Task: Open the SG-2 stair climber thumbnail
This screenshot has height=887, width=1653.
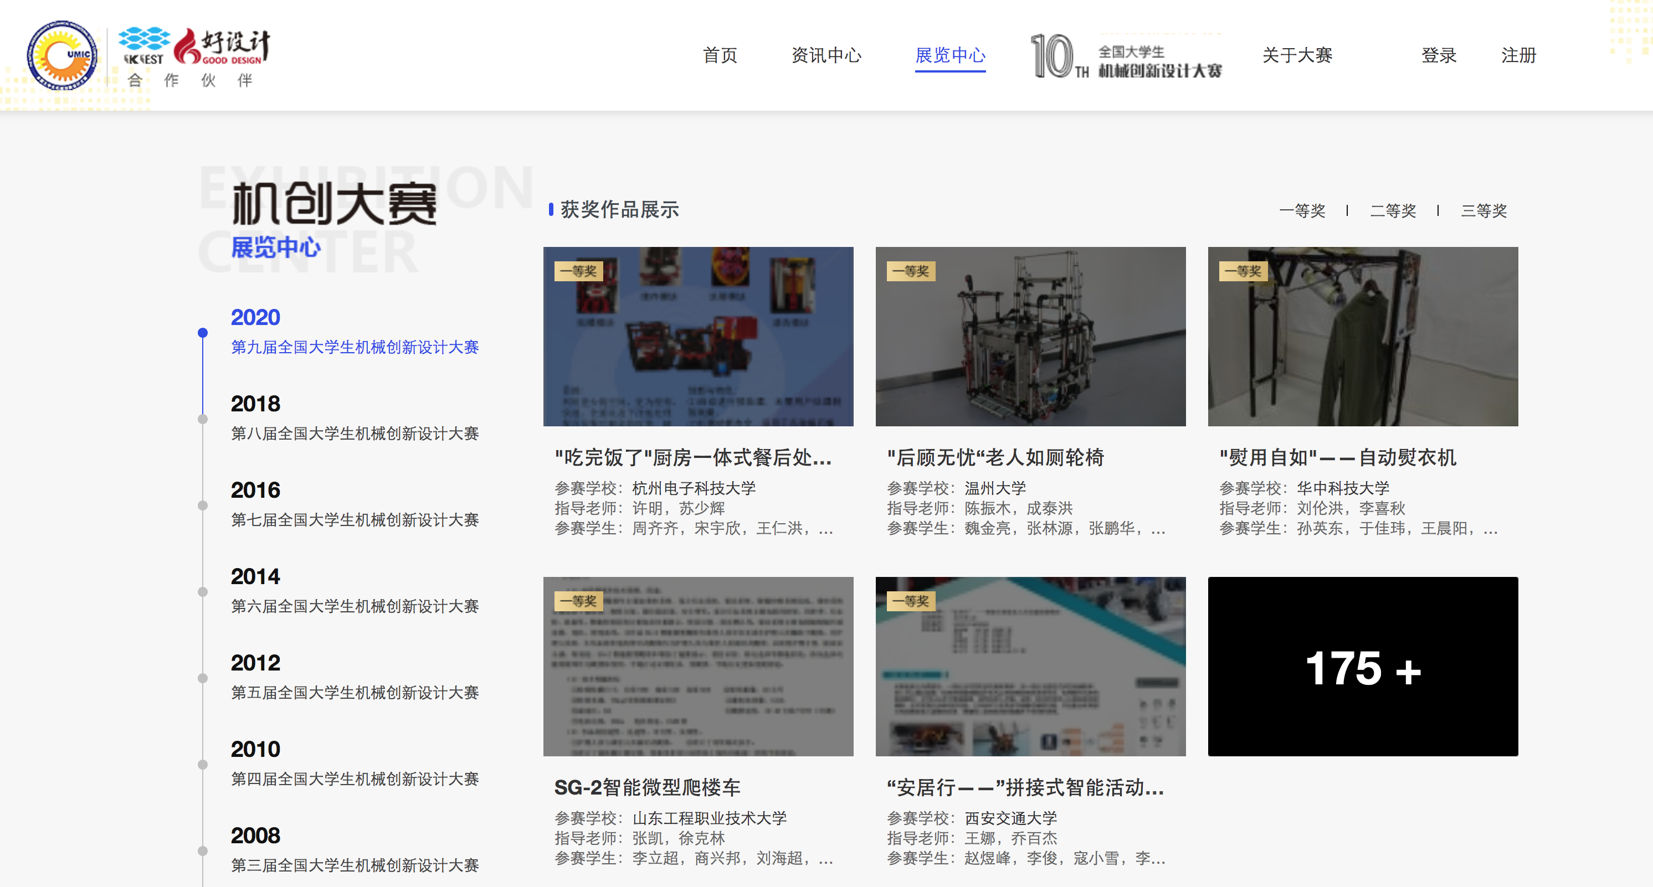Action: (x=698, y=667)
